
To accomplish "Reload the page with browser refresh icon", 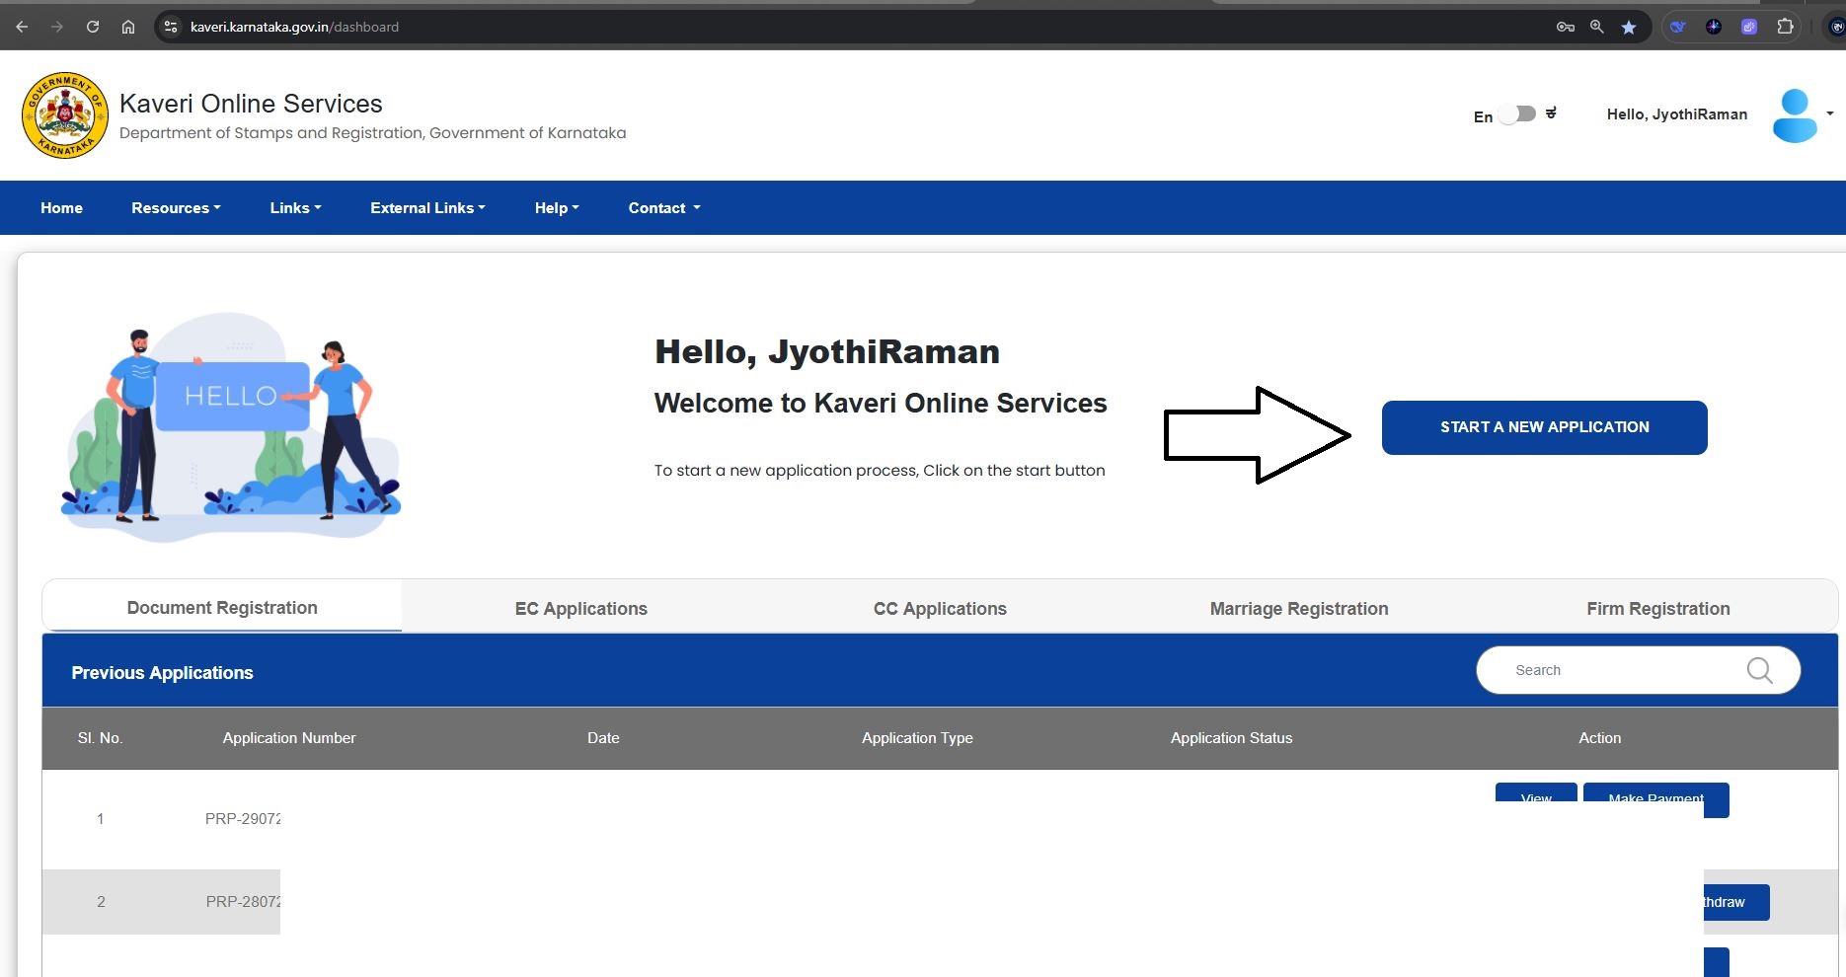I will (x=93, y=28).
